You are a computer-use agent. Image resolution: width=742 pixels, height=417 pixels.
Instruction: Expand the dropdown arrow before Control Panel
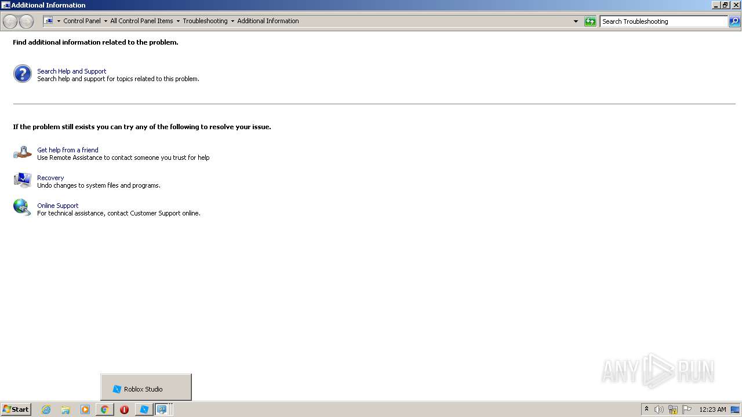[59, 21]
